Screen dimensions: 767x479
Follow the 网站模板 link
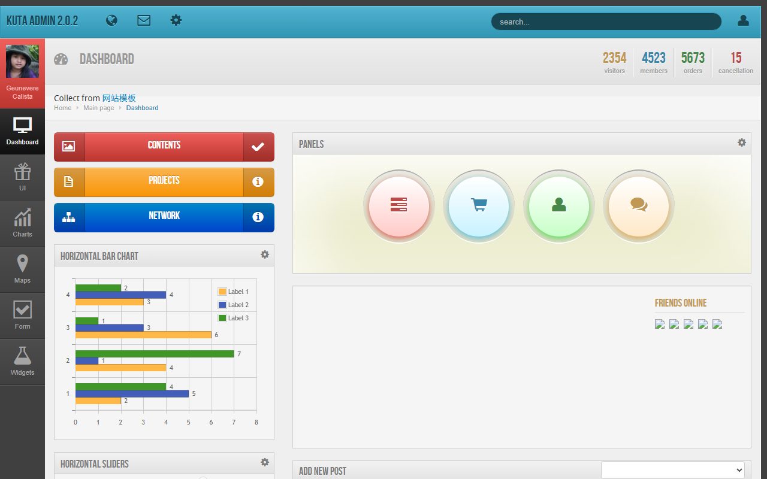tap(119, 98)
